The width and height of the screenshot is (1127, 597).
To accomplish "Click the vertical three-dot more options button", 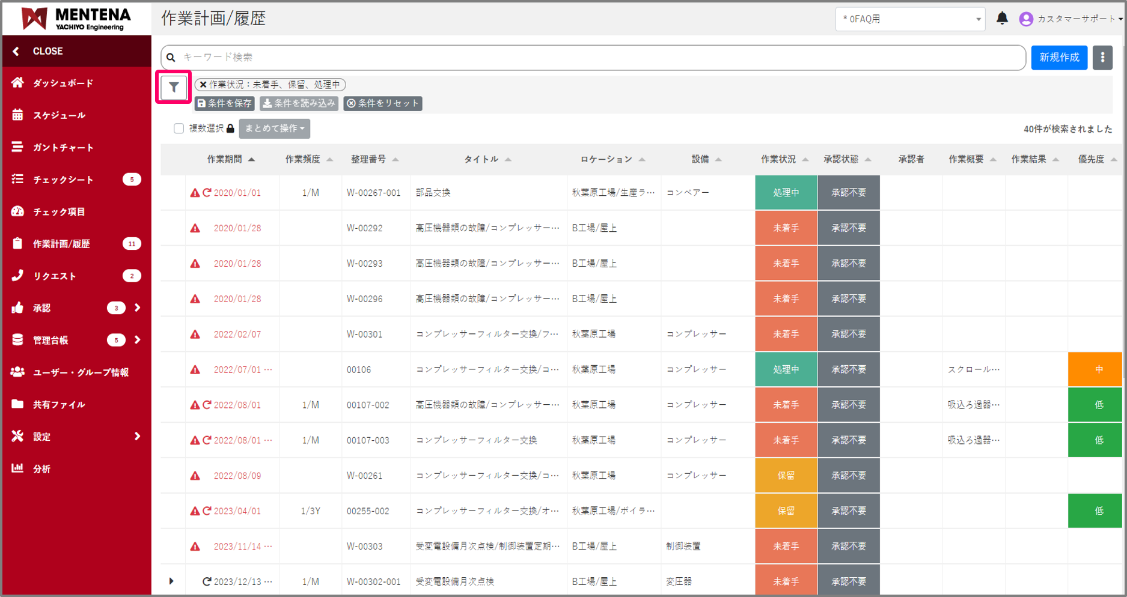I will [x=1102, y=58].
